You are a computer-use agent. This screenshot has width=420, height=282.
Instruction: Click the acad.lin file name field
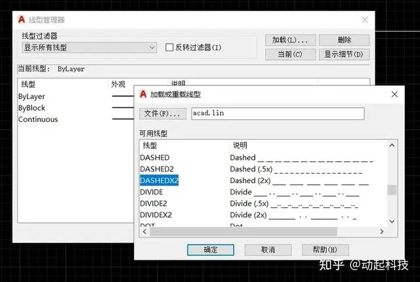click(x=278, y=113)
